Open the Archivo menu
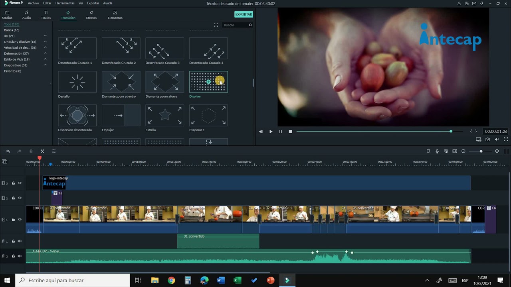 coord(34,3)
